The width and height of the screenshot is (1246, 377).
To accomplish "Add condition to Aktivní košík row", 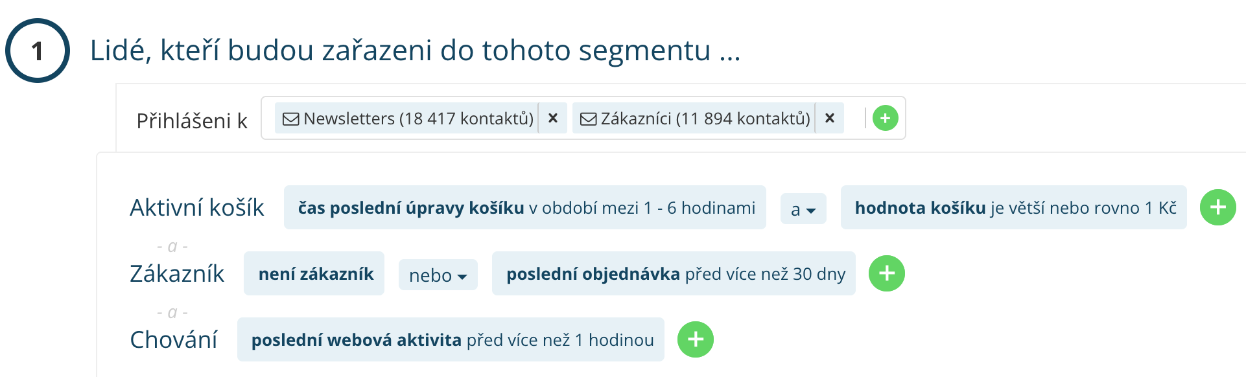I will pyautogui.click(x=1217, y=207).
